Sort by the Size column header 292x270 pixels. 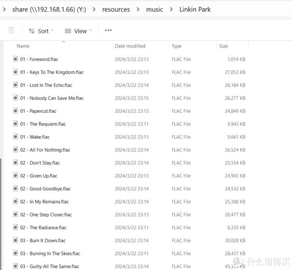[x=223, y=46]
